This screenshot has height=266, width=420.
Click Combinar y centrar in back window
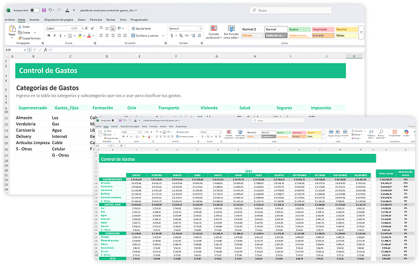(145, 36)
